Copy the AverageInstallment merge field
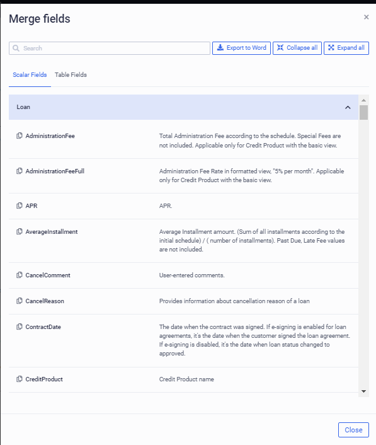 (20, 231)
